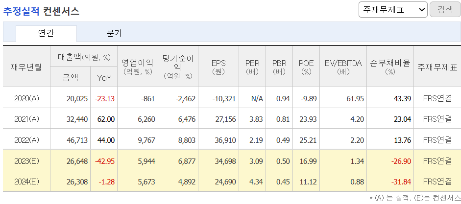Image resolution: width=461 pixels, height=204 pixels.
Task: Click 2021 operating profit 6,260
Action: click(x=146, y=119)
